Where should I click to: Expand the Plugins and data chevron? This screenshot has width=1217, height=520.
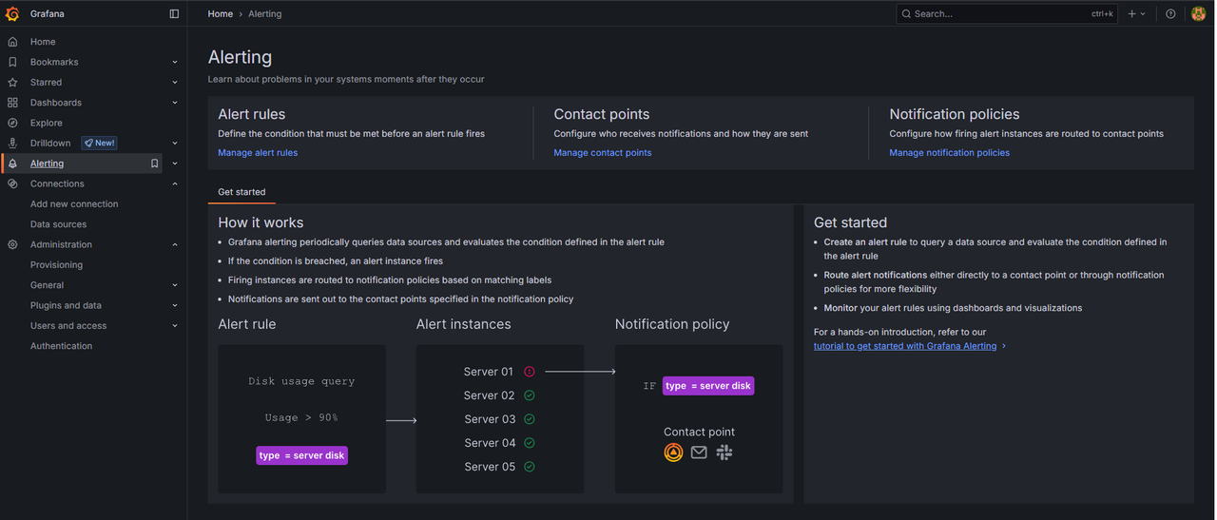point(175,305)
